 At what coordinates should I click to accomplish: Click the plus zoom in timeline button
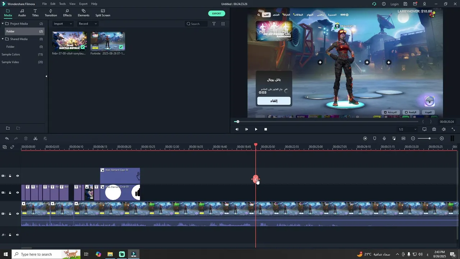click(x=442, y=138)
